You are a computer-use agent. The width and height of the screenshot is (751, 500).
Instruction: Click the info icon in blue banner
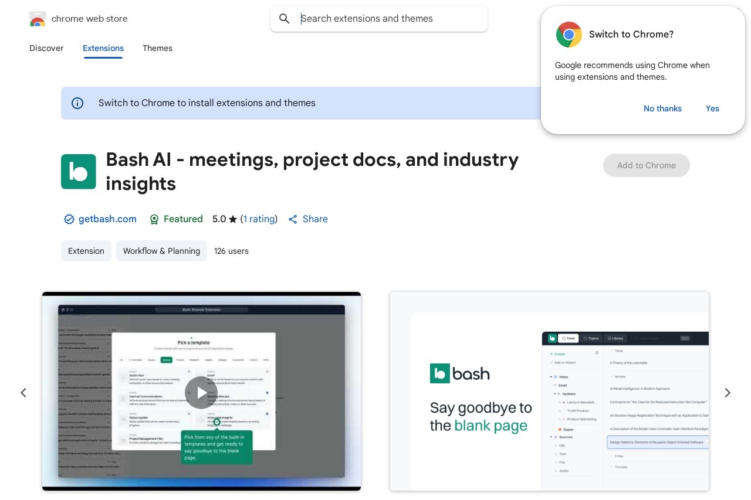tap(77, 103)
